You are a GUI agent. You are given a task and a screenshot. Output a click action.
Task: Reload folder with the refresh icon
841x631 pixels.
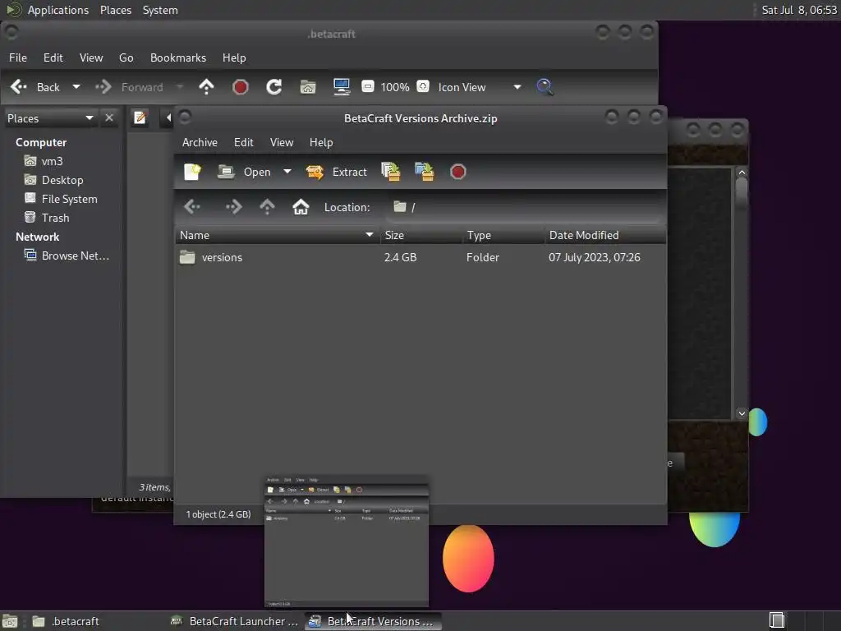pos(274,87)
